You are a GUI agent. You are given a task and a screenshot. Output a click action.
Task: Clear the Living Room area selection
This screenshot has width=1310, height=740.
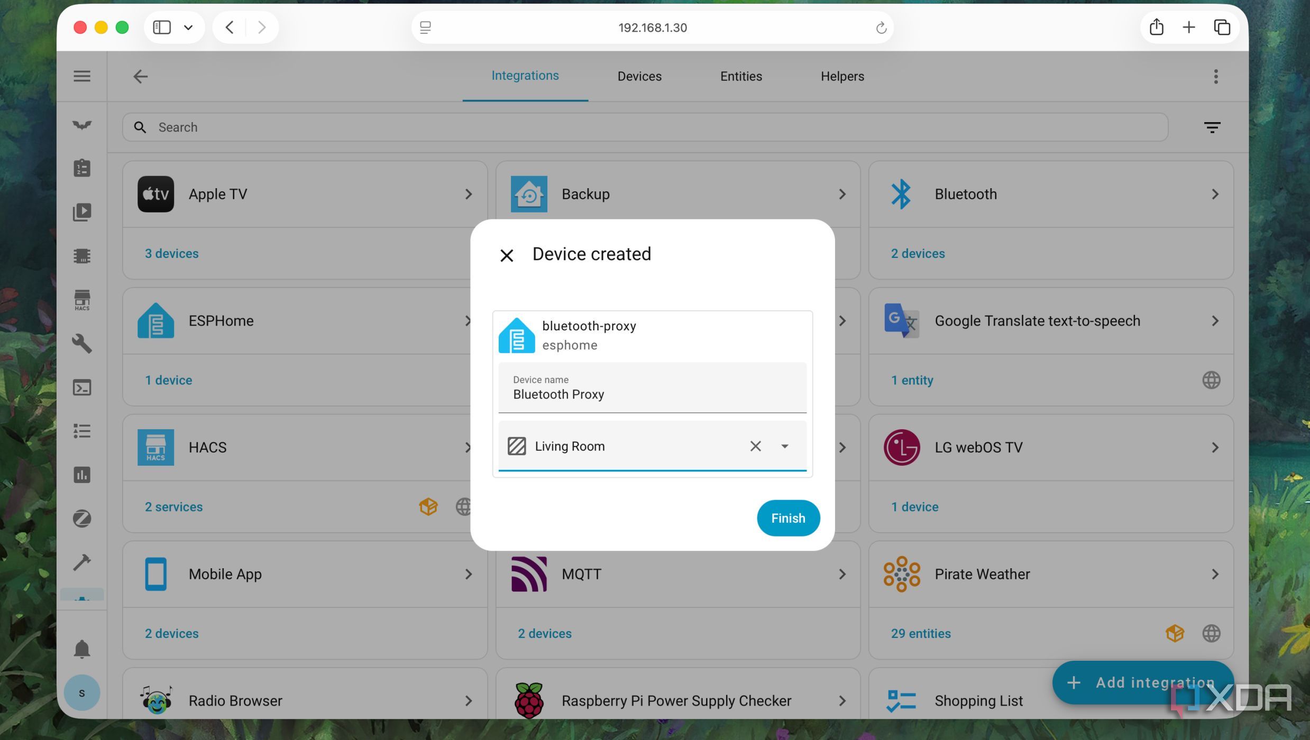(x=755, y=446)
